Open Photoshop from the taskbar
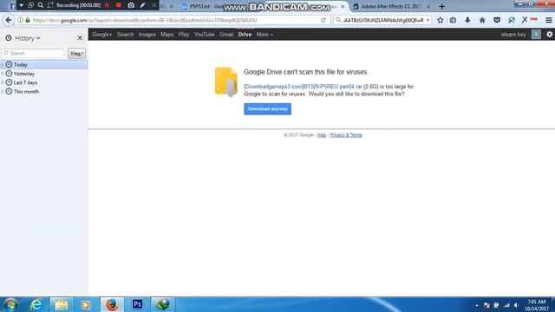This screenshot has height=312, width=555. [x=137, y=304]
